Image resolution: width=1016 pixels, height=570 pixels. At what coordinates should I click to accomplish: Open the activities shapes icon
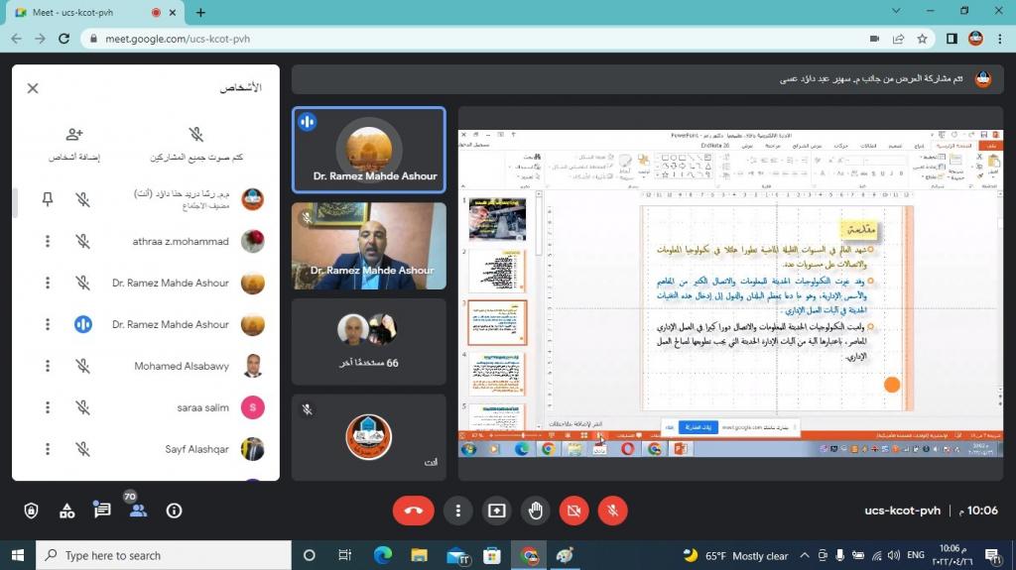[x=66, y=511]
